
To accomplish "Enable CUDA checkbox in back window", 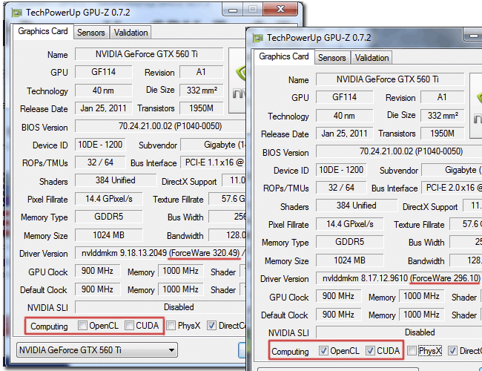I will 129,326.
